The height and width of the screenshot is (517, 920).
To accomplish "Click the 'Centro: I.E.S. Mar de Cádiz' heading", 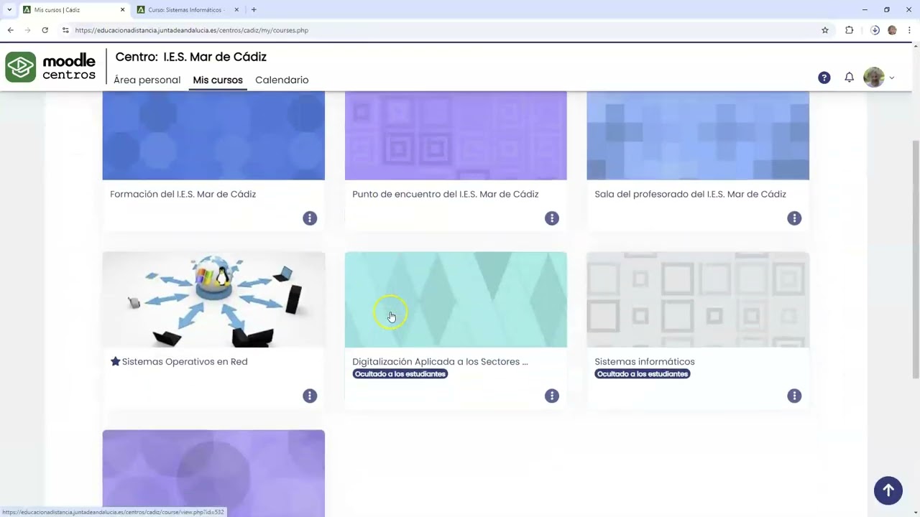I will click(x=190, y=57).
